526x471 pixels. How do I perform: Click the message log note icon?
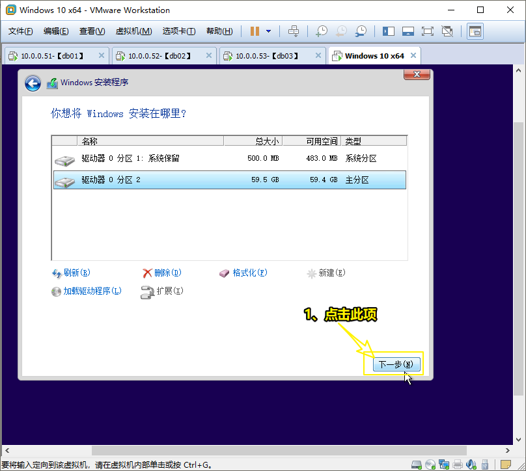506,464
